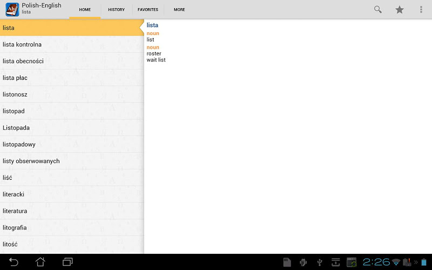Image resolution: width=432 pixels, height=270 pixels.
Task: Tap the Android back navigation icon
Action: [x=13, y=262]
